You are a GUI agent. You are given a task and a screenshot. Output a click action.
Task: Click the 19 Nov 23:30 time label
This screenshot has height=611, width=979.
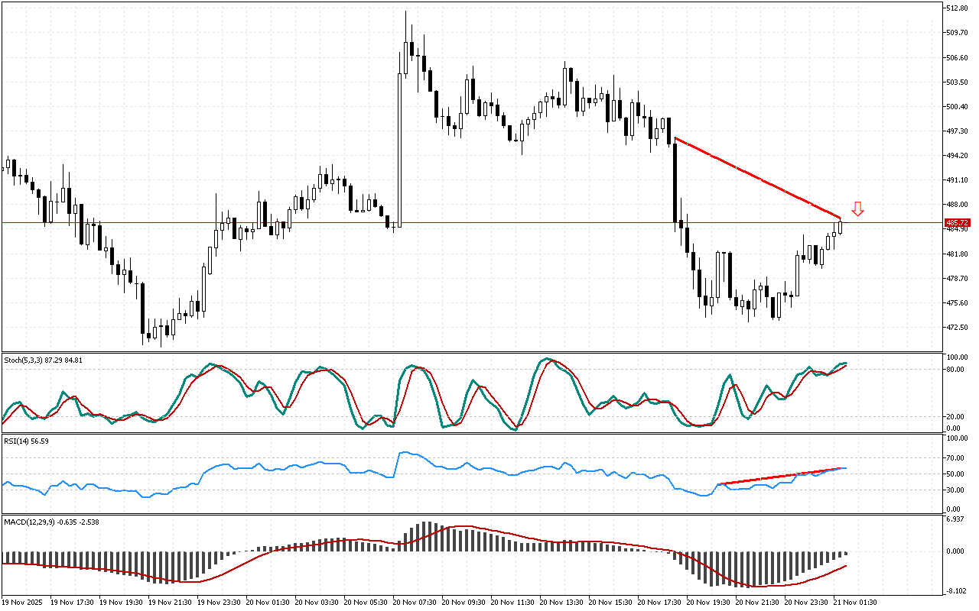coord(220,602)
